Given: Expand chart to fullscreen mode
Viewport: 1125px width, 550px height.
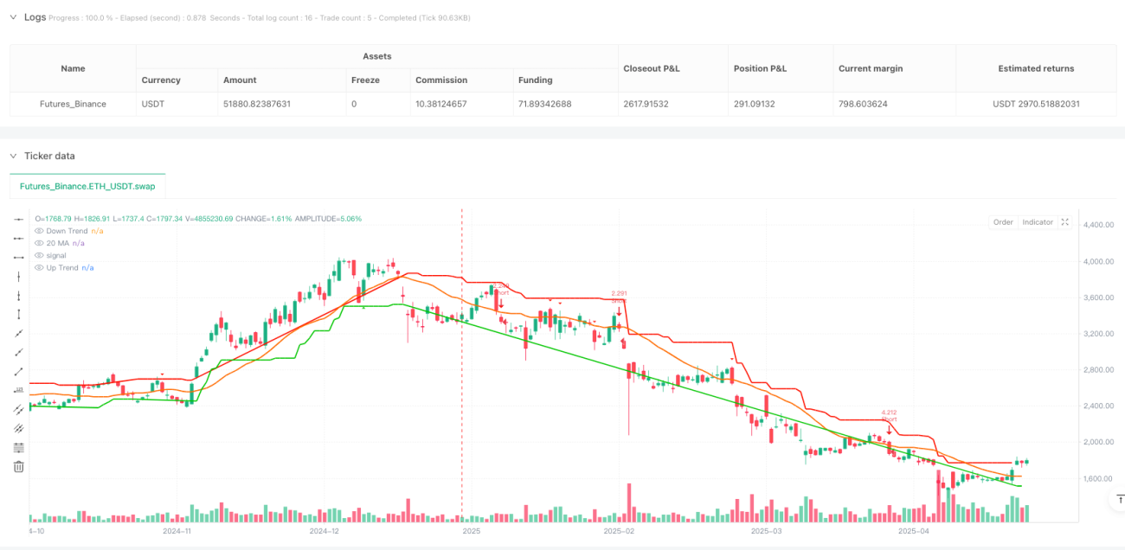Looking at the screenshot, I should (x=1065, y=222).
